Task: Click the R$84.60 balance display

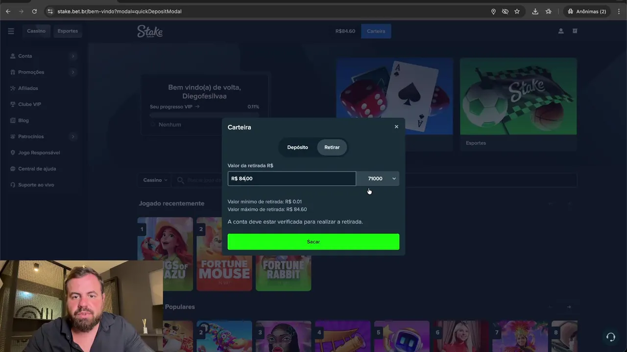Action: 345,31
